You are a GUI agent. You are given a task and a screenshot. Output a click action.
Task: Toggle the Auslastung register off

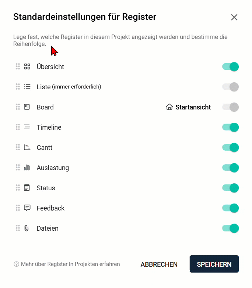click(230, 168)
